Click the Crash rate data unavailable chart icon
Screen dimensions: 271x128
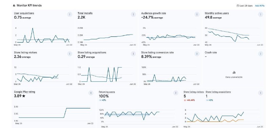pyautogui.click(x=234, y=72)
